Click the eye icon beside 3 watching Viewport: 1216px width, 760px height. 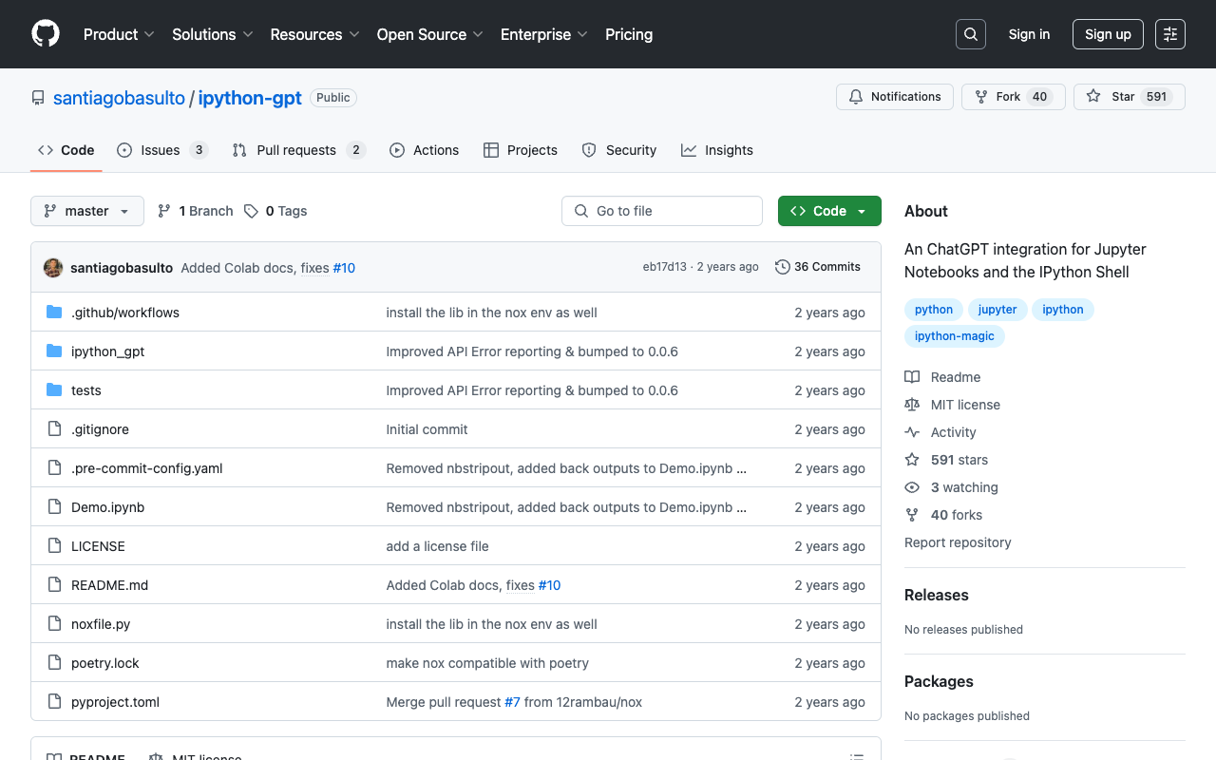912,487
